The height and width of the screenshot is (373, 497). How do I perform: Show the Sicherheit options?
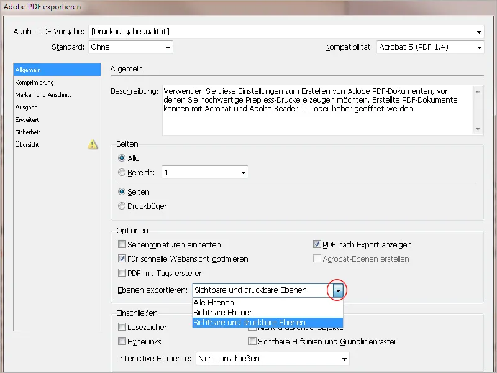(x=57, y=132)
